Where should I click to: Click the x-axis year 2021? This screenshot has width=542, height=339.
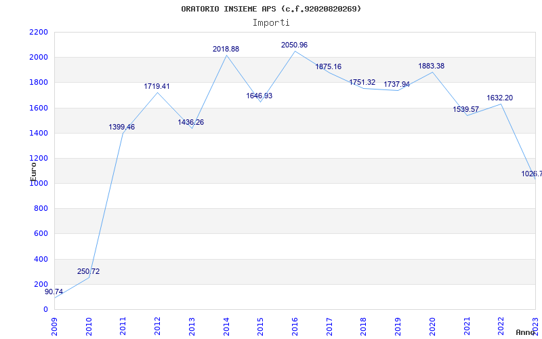click(x=467, y=327)
